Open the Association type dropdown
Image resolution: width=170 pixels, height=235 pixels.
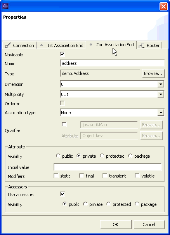coord(161,112)
